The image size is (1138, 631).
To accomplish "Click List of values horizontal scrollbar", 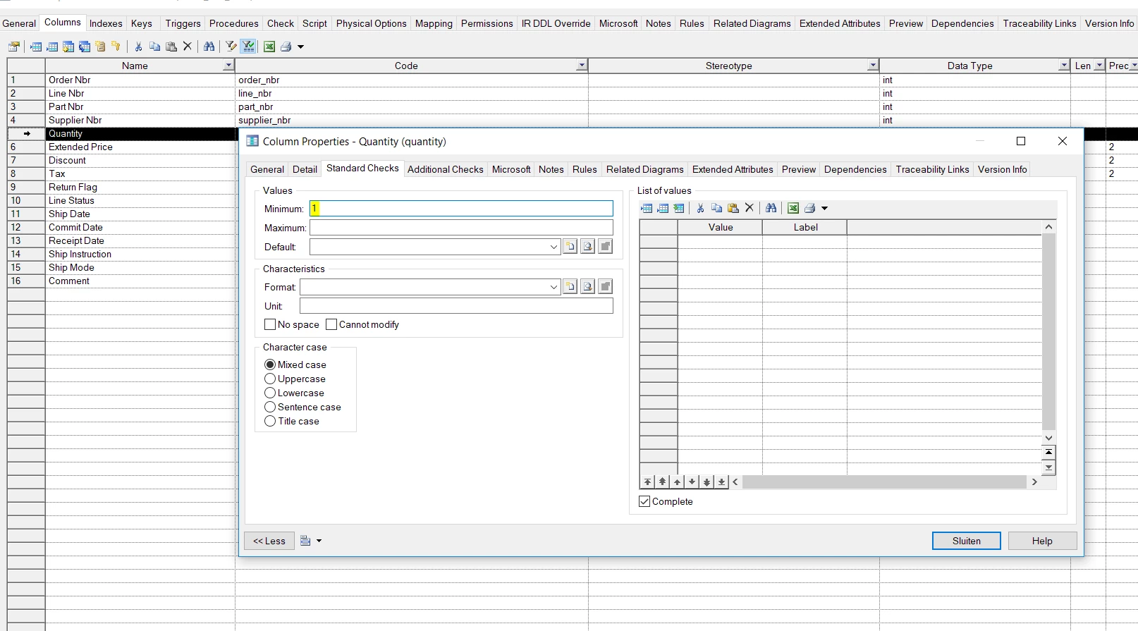I will pos(884,482).
